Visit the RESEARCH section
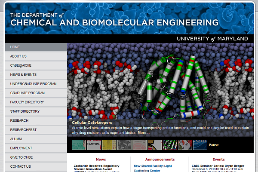Image resolution: width=258 pixels, height=172 pixels. 36,120
